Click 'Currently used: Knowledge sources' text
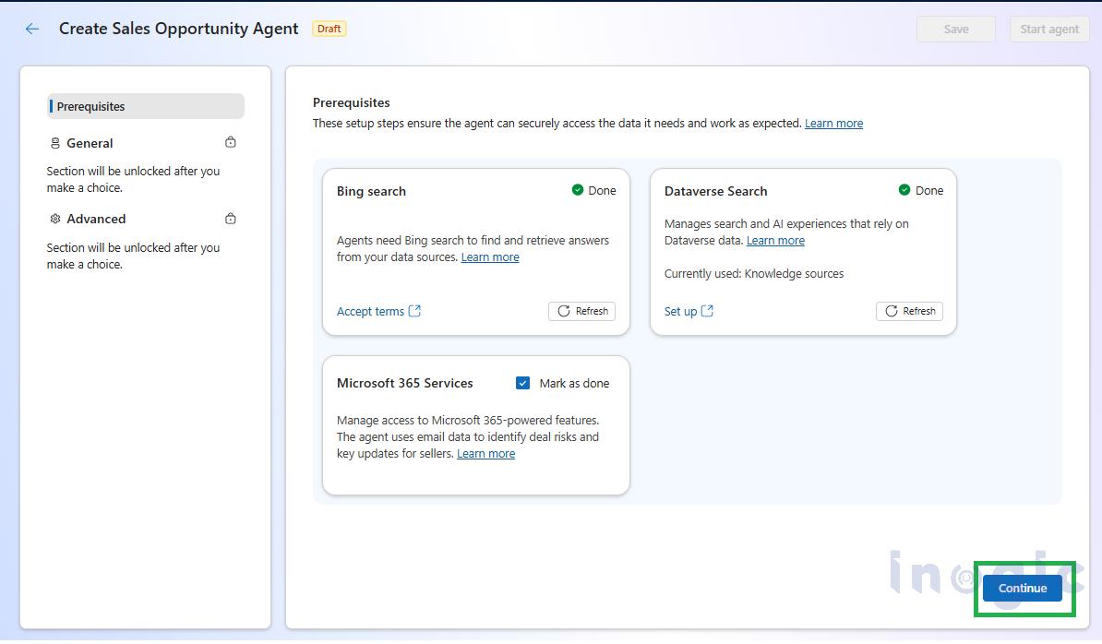 754,274
